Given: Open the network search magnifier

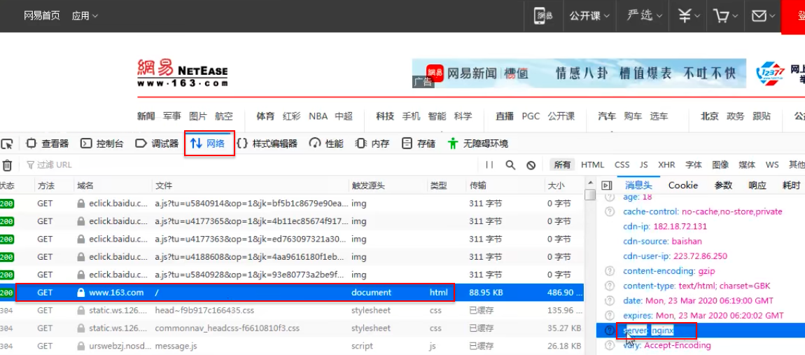Looking at the screenshot, I should 510,165.
